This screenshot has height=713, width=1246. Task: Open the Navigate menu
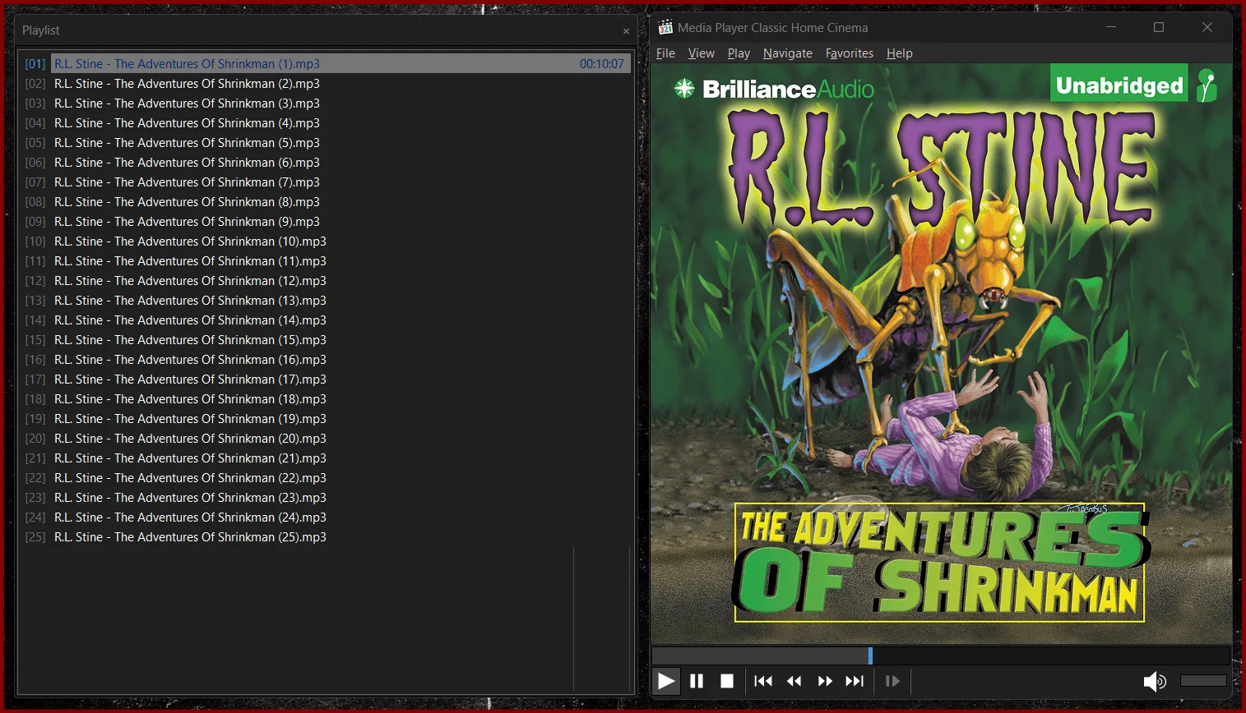[788, 53]
